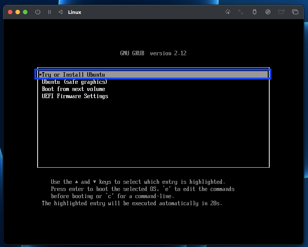Maximize the Linux VM window
Screen dimensions: 308x247
[x=25, y=12]
